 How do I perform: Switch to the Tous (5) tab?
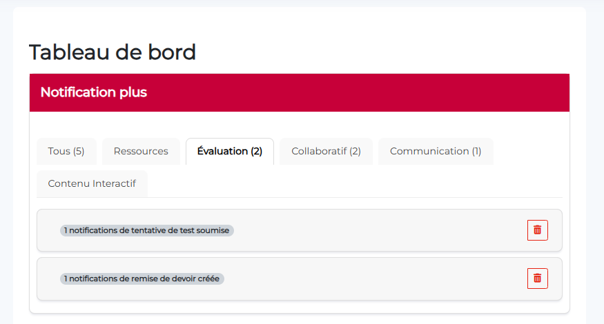click(x=66, y=152)
